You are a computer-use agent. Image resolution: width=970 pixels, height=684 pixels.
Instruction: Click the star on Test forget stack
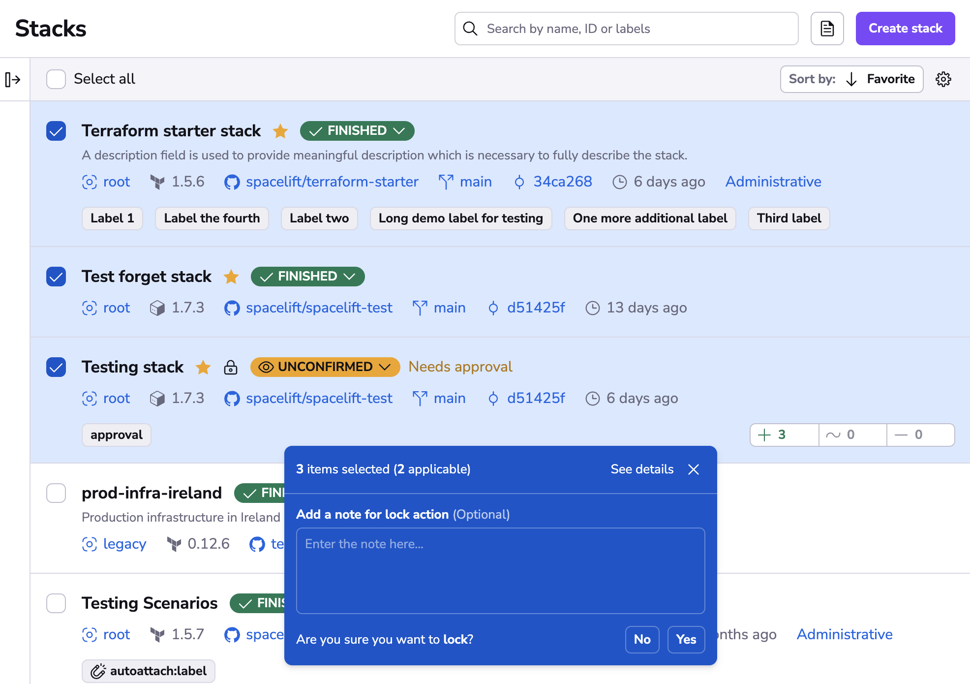[231, 277]
